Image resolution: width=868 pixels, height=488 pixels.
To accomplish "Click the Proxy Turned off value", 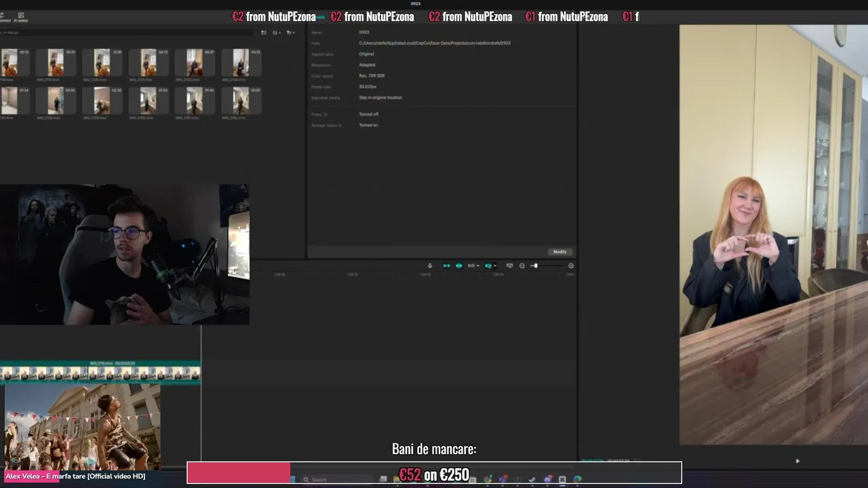I will [x=368, y=114].
